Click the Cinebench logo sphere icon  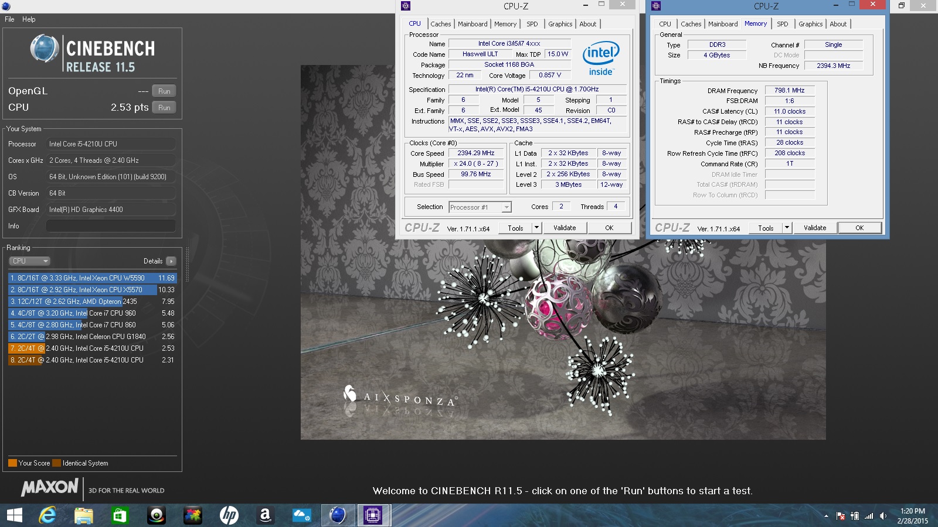click(x=45, y=49)
